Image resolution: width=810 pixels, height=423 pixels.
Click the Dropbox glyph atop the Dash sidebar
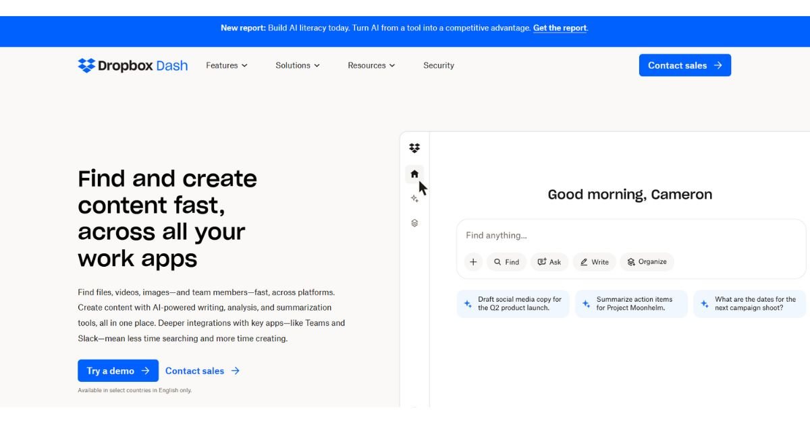[x=414, y=148]
